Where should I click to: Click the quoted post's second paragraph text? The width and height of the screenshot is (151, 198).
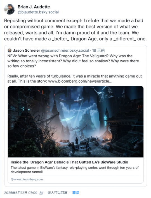[x=75, y=79]
